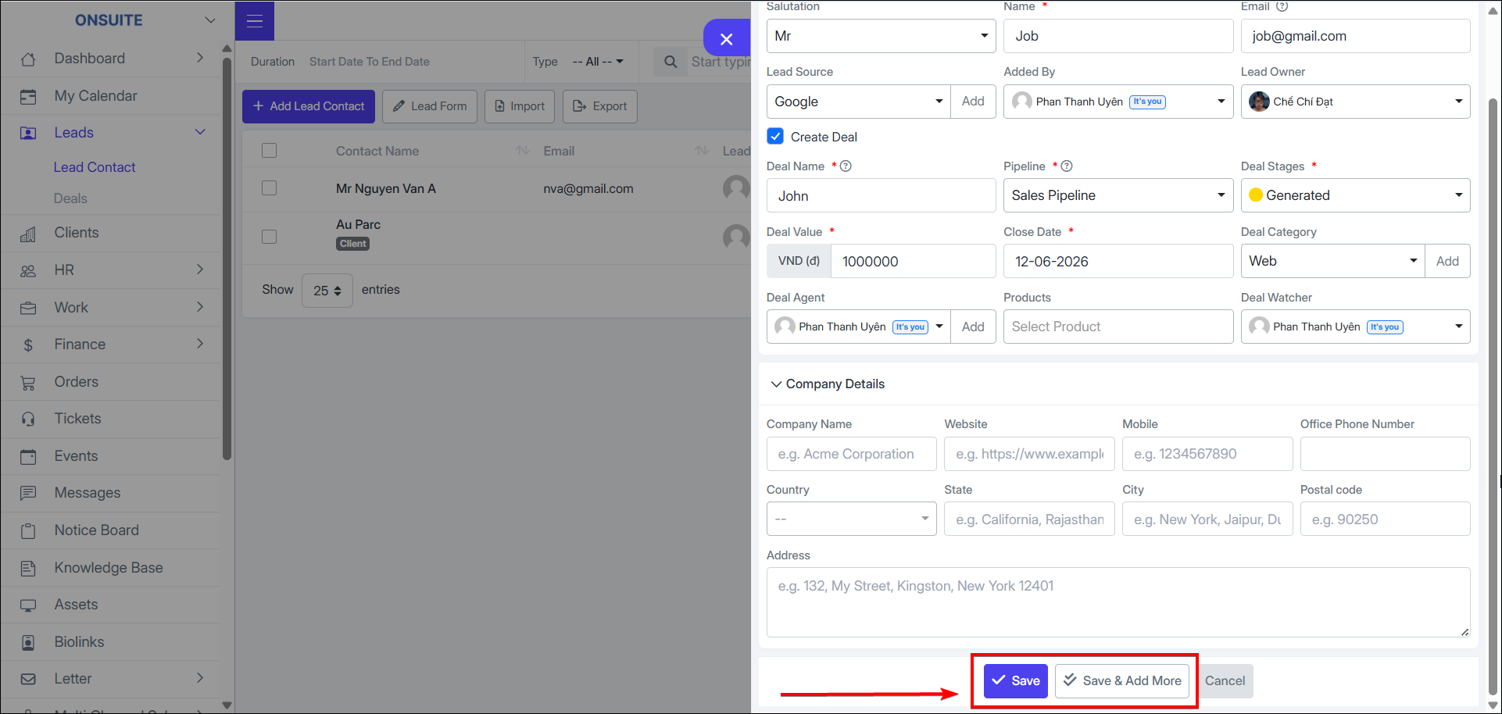
Task: Open Notice Board clipboard icon
Action: coord(28,531)
